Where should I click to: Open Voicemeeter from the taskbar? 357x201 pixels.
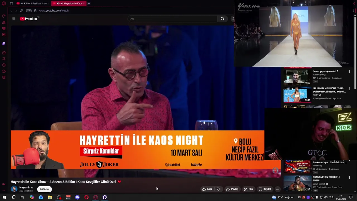pyautogui.click(x=68, y=197)
